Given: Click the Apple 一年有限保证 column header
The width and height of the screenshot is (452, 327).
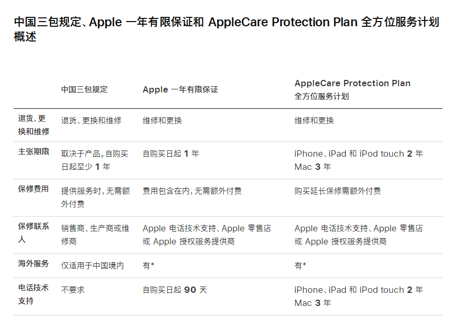Looking at the screenshot, I should [x=180, y=89].
